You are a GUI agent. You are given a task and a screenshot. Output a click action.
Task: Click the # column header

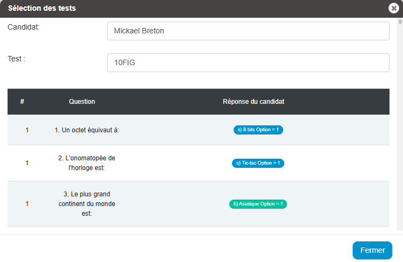[22, 102]
